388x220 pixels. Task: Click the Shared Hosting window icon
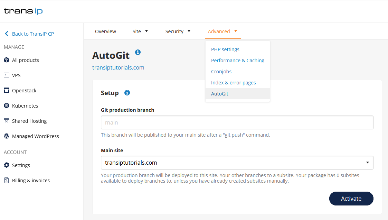(x=7, y=121)
